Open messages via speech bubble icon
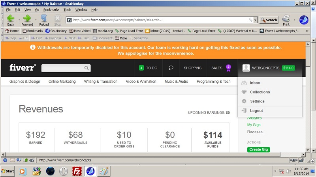 point(171,68)
